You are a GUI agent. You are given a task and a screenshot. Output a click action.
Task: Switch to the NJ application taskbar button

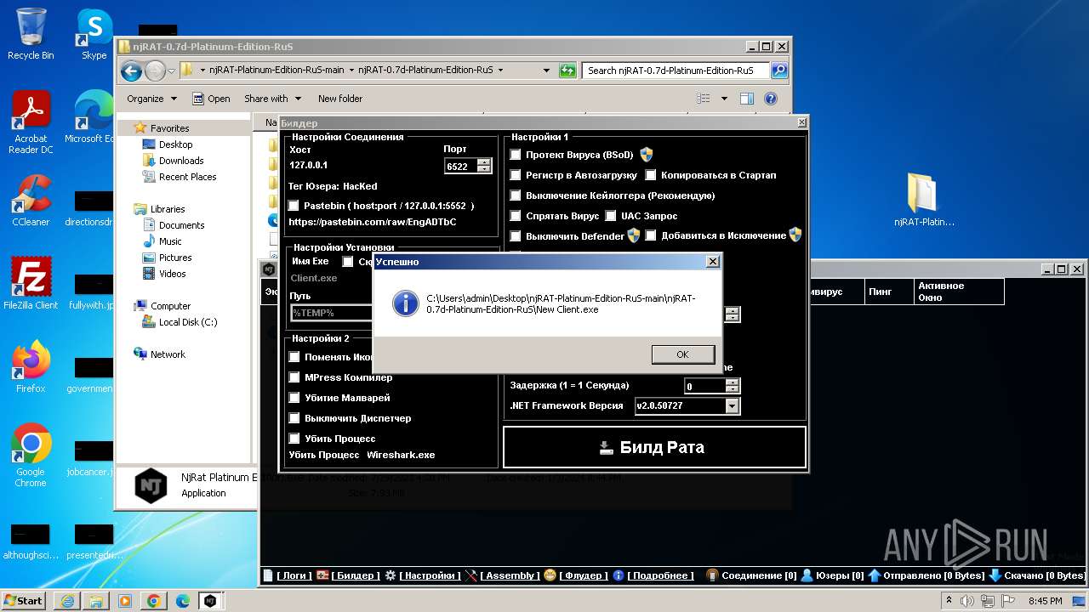pos(210,601)
